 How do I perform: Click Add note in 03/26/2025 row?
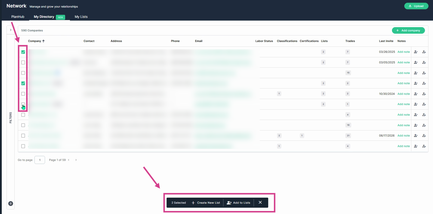click(404, 52)
